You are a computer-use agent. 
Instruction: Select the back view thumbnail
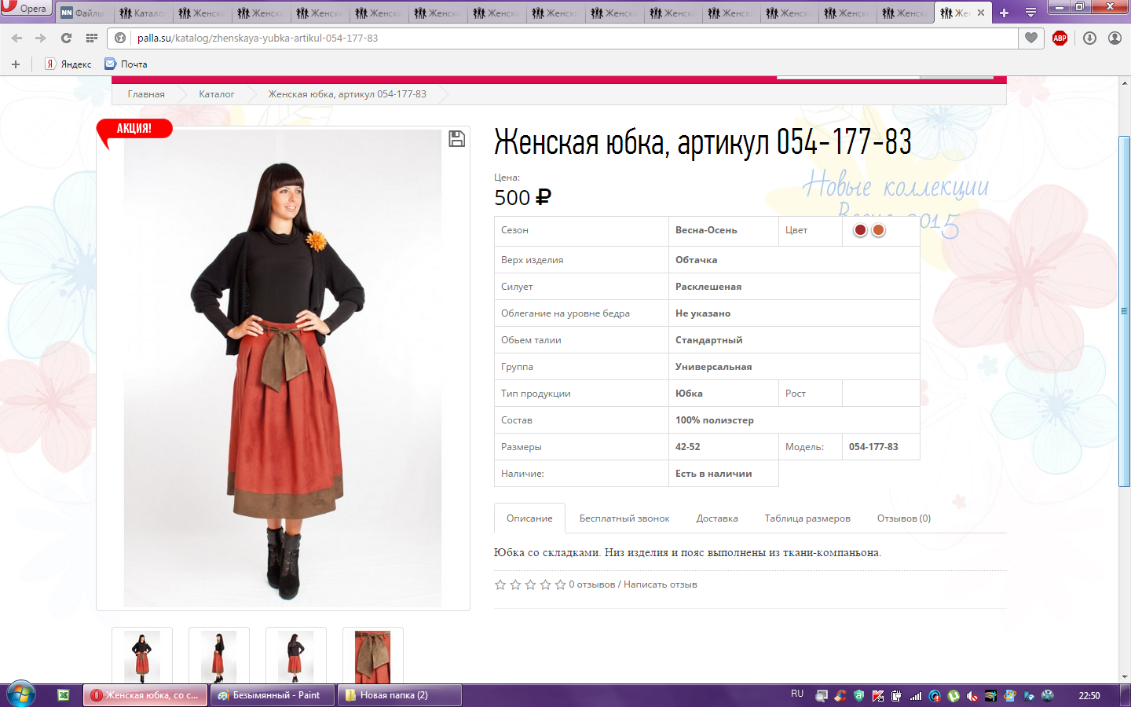pos(296,657)
